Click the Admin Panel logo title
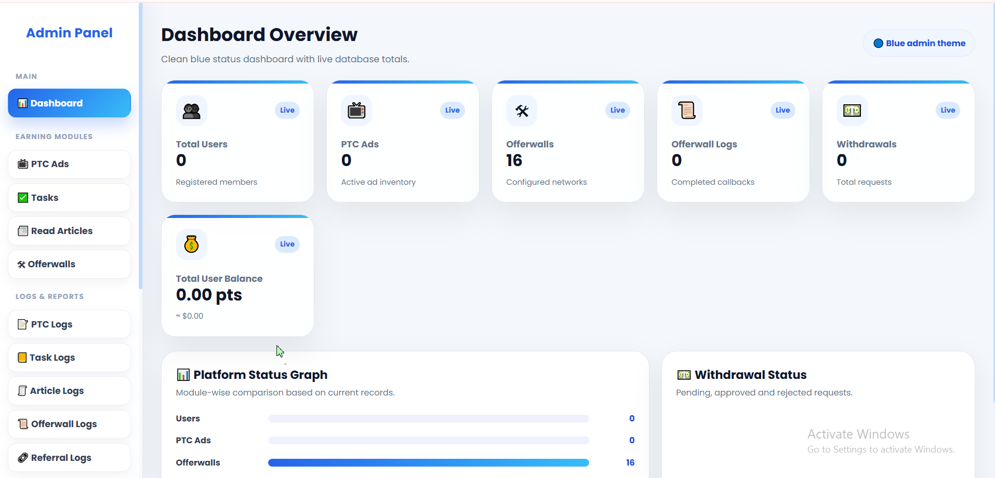Viewport: 995px width, 478px height. (x=69, y=33)
